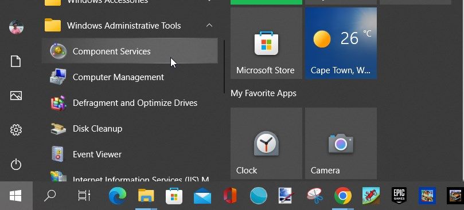Screen dimensions: 464x210
Task: Open Disk Cleanup tool
Action: tap(130, 129)
